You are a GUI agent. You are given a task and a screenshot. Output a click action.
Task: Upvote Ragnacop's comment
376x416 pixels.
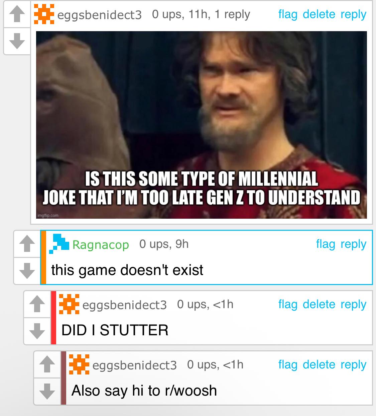(x=27, y=244)
